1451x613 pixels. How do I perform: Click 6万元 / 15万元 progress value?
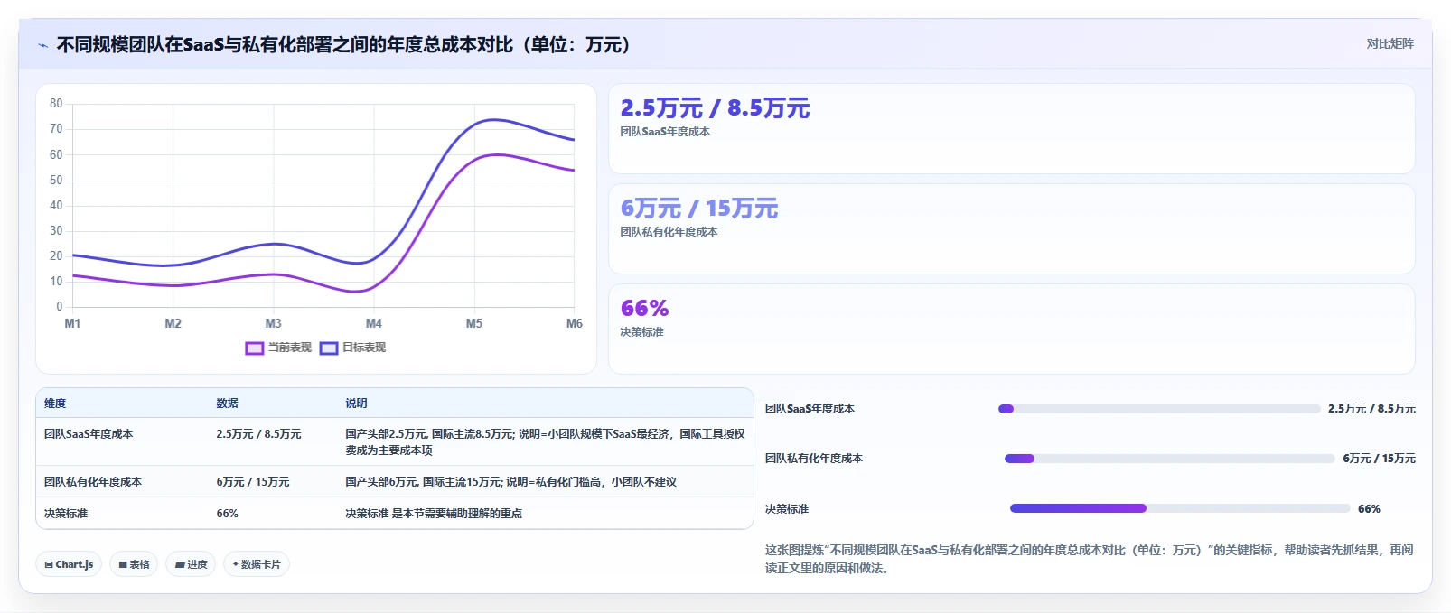(x=1379, y=459)
